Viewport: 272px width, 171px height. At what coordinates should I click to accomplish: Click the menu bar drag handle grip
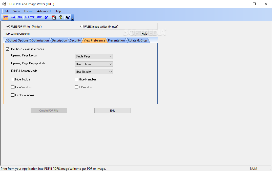pos(2,11)
